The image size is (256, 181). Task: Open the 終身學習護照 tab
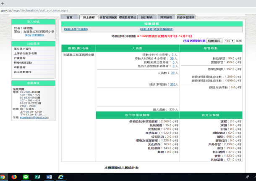[185, 17]
